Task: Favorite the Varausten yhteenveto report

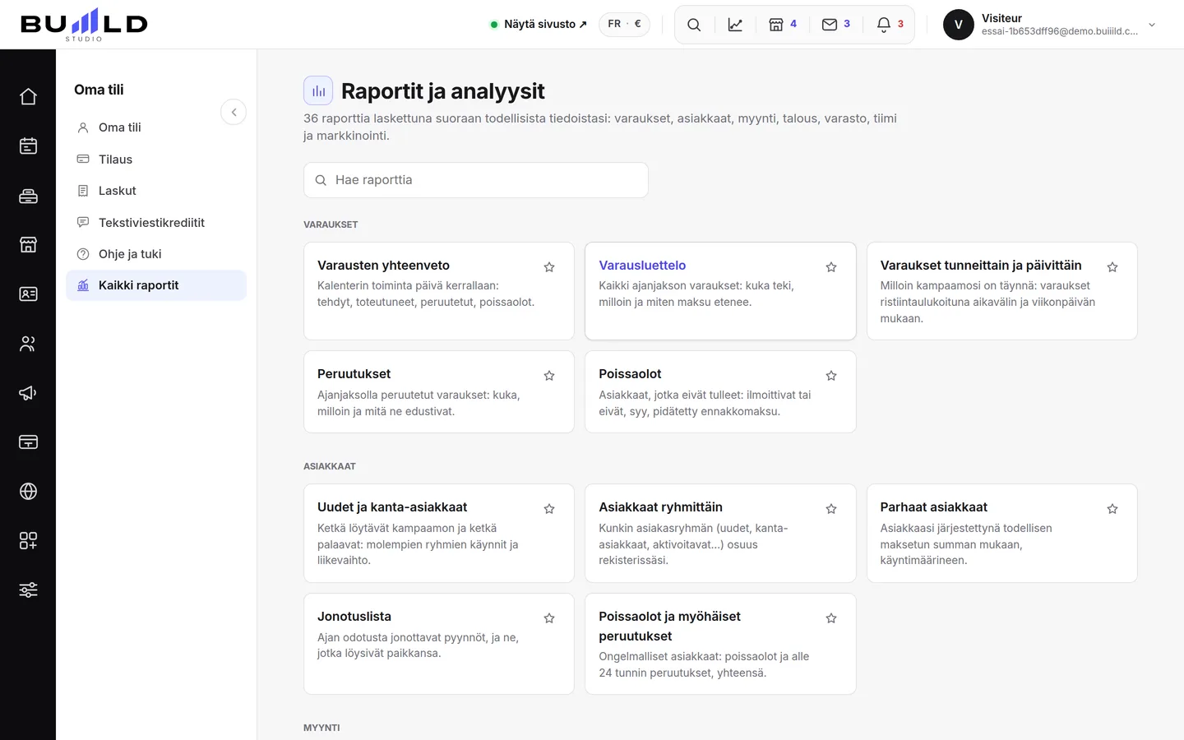Action: tap(549, 267)
